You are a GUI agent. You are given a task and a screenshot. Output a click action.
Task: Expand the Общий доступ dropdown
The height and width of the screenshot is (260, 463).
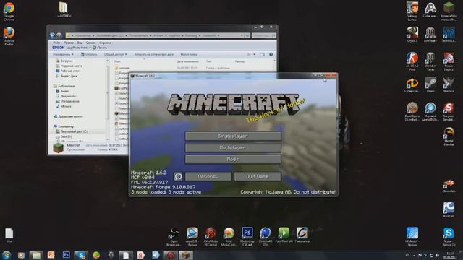tap(115, 55)
